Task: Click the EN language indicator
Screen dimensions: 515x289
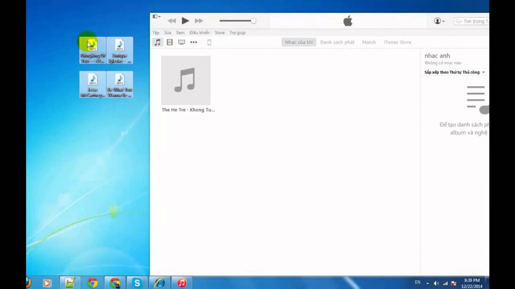Action: click(x=418, y=283)
